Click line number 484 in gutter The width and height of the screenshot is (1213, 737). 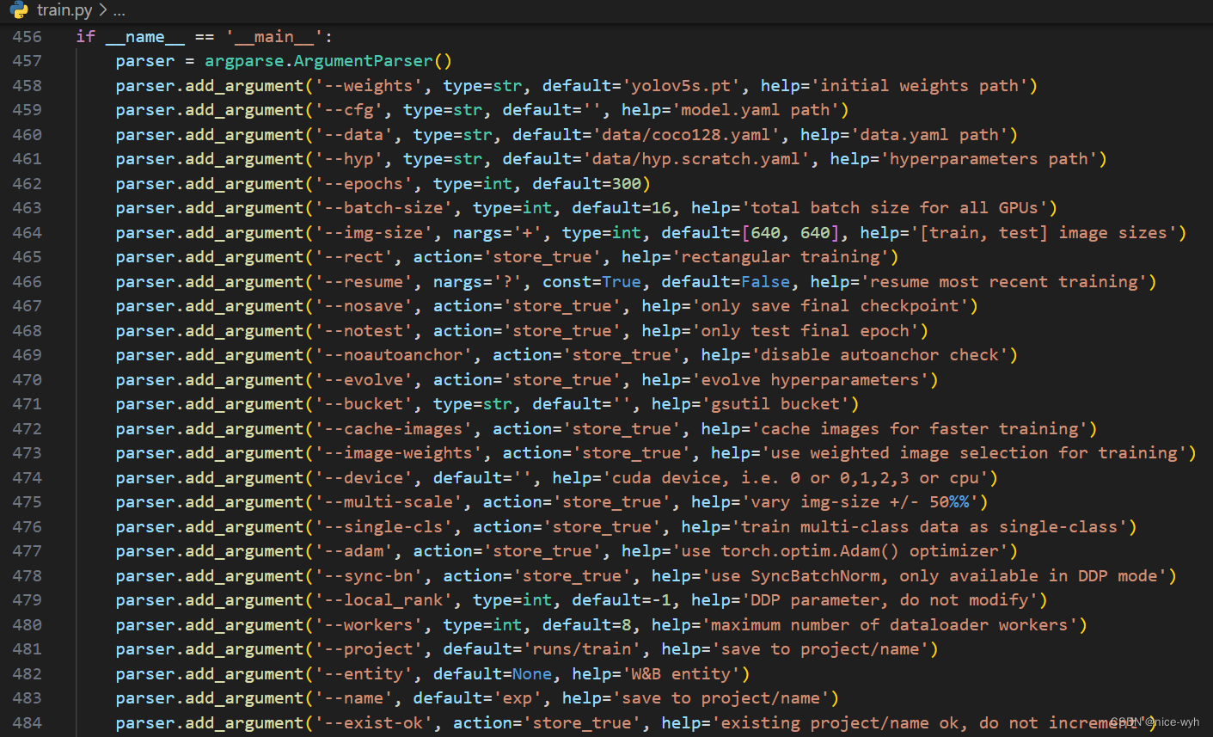point(28,722)
